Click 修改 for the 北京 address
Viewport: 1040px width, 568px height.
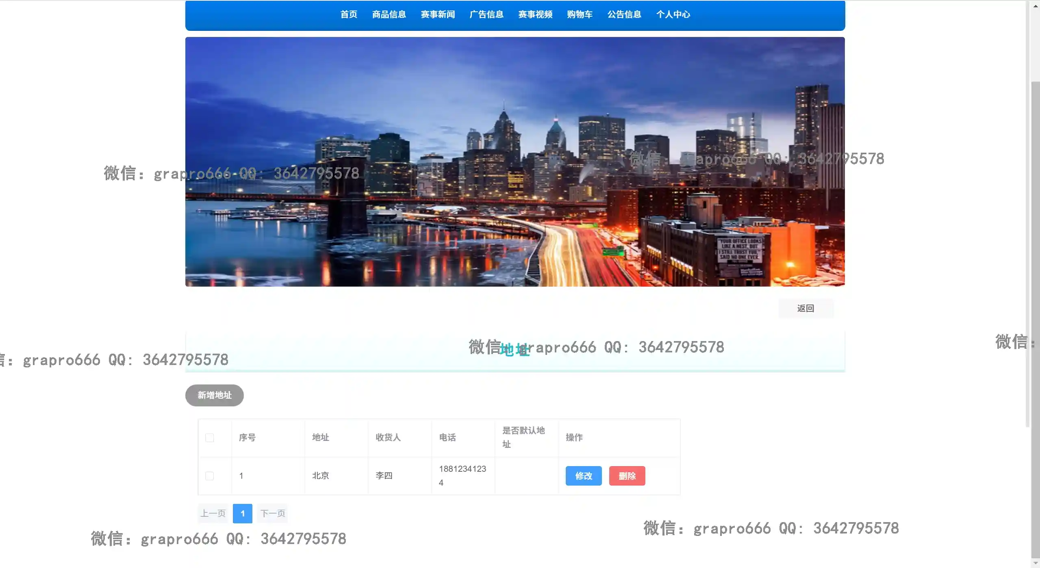(584, 476)
